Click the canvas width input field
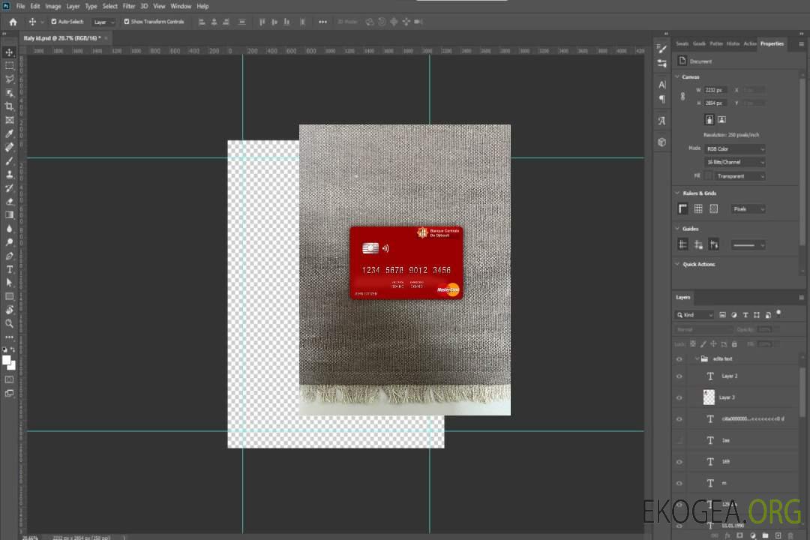This screenshot has width=810, height=540. [x=715, y=90]
